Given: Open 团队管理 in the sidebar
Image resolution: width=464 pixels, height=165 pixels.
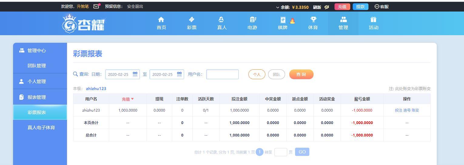Looking at the screenshot, I should [x=37, y=66].
